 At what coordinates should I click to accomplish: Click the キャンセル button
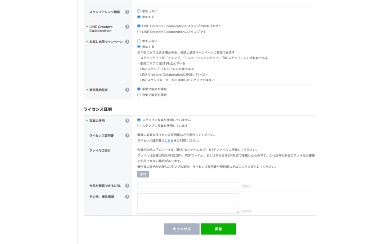click(x=182, y=229)
